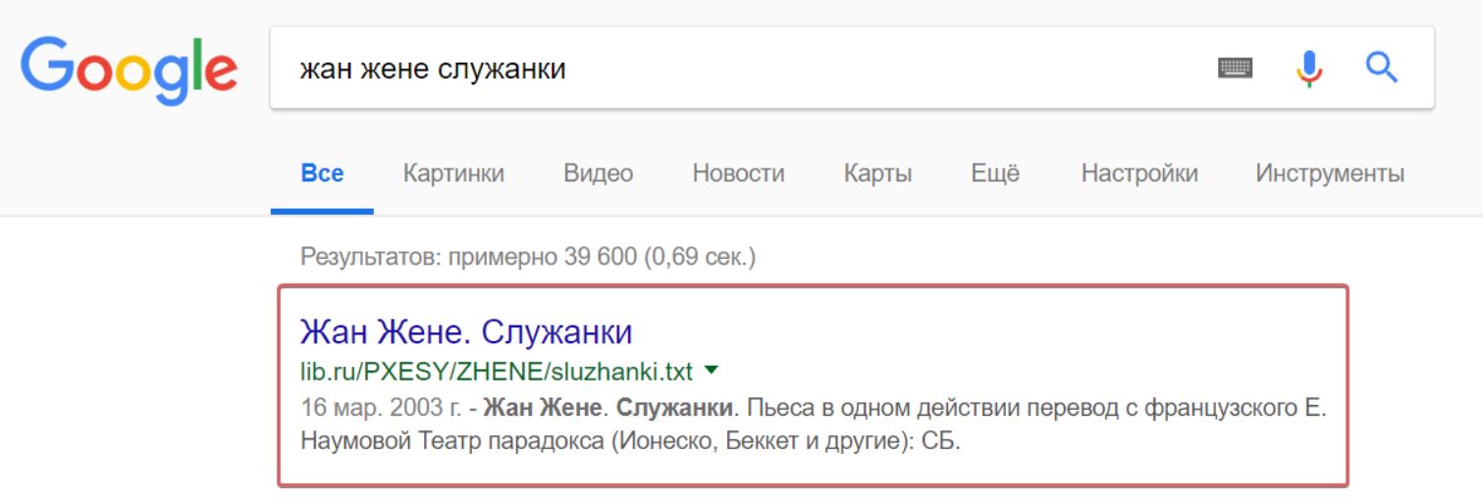
Task: Start voice search with the microphone
Action: tap(1308, 69)
